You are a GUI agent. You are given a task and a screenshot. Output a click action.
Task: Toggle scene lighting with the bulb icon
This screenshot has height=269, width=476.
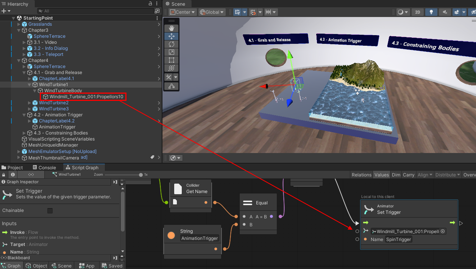[431, 12]
